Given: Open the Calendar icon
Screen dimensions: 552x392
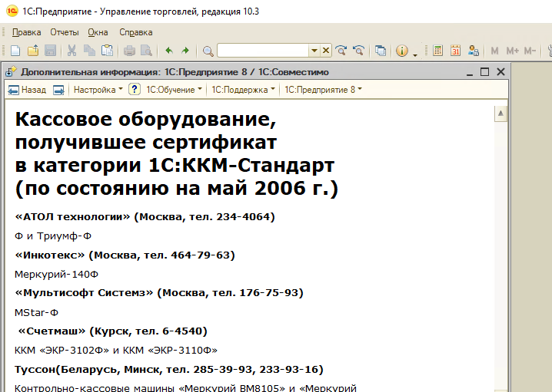Looking at the screenshot, I should [456, 51].
